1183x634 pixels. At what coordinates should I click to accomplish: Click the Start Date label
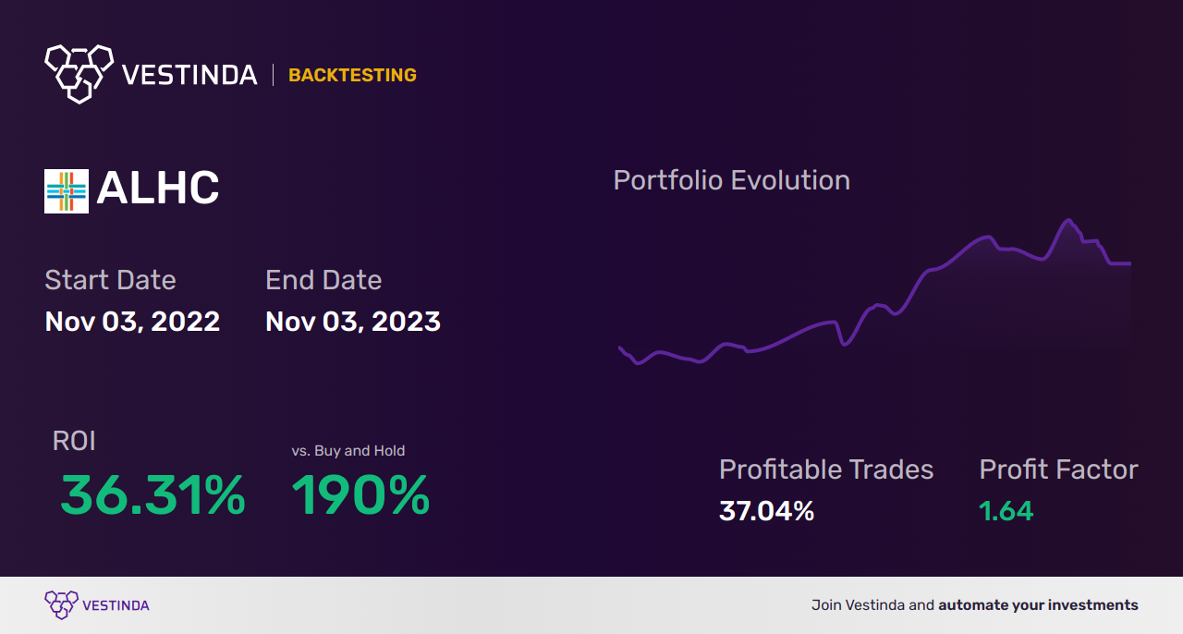tap(110, 279)
